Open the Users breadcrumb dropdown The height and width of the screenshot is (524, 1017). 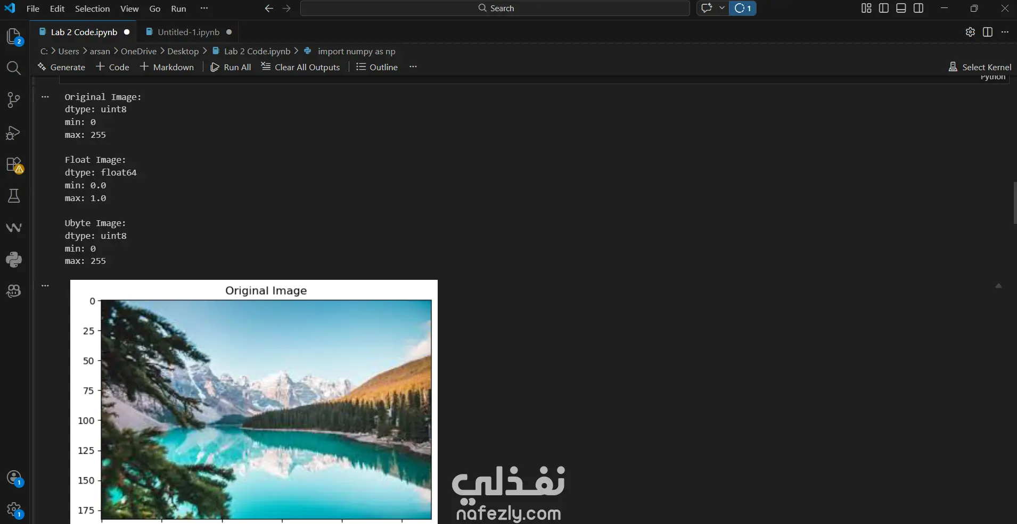69,51
